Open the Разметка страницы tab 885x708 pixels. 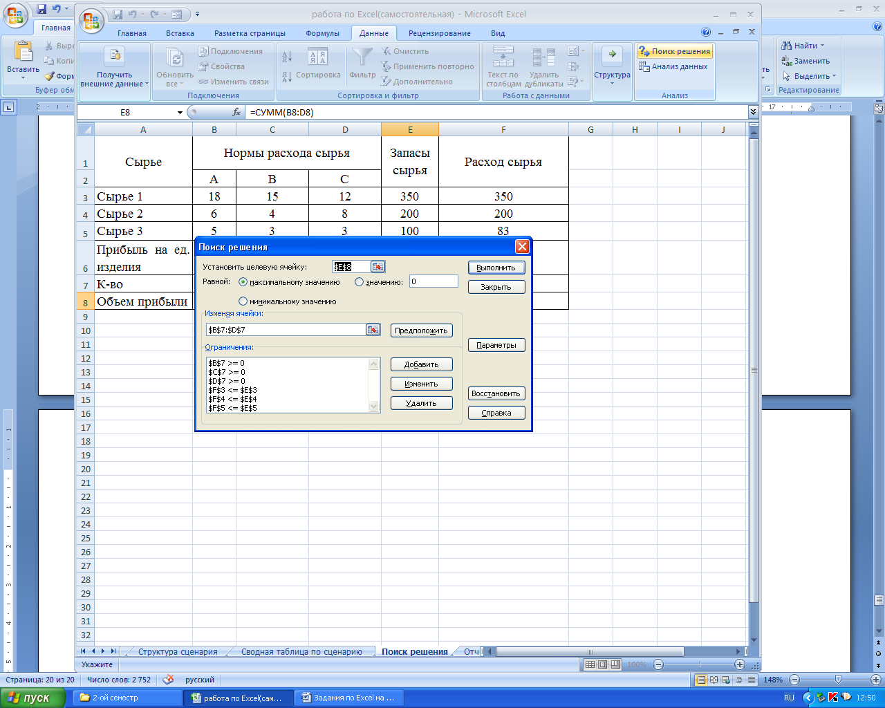pos(250,33)
